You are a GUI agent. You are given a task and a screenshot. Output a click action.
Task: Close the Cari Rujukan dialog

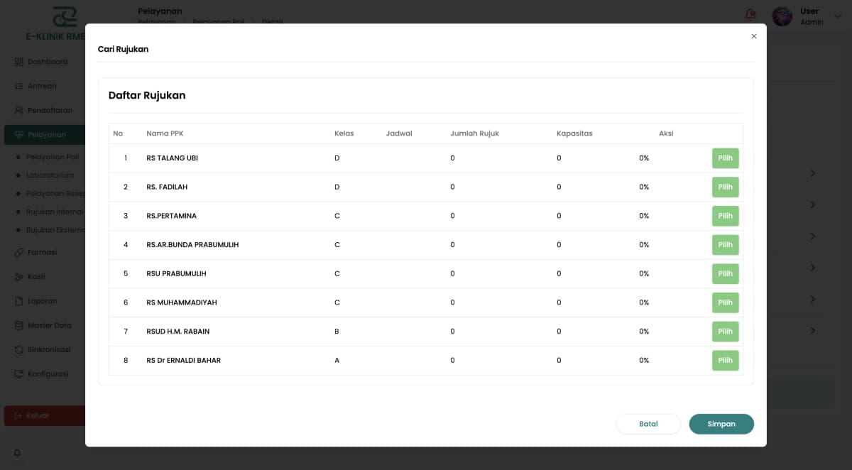pyautogui.click(x=754, y=36)
